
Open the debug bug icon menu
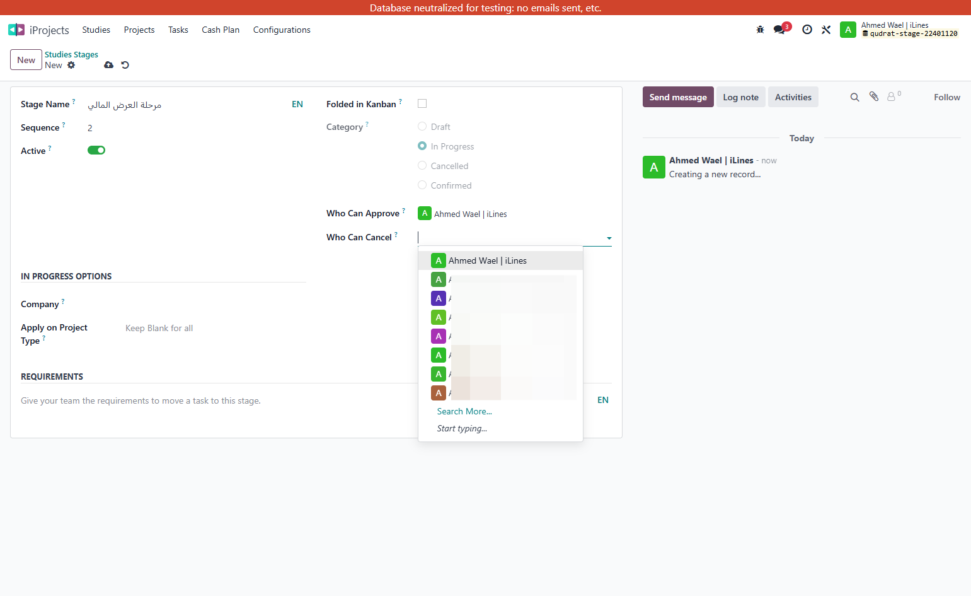(x=760, y=30)
